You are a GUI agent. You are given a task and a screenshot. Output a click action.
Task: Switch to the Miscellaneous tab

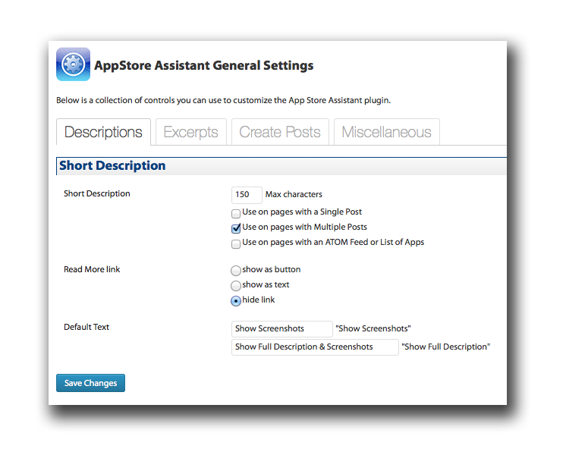pos(387,132)
